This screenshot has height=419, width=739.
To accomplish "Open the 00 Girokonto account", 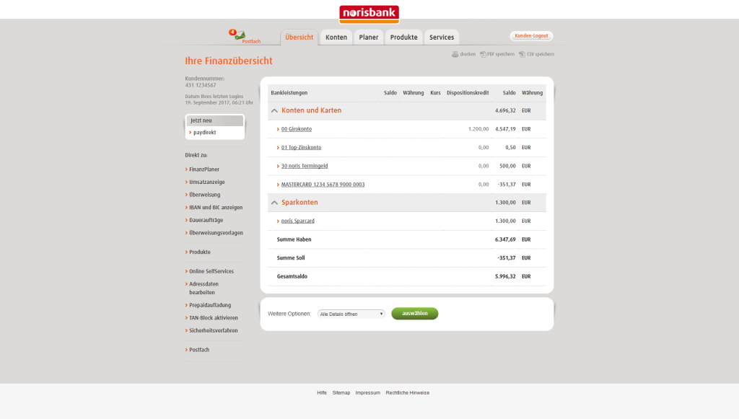I will [297, 129].
